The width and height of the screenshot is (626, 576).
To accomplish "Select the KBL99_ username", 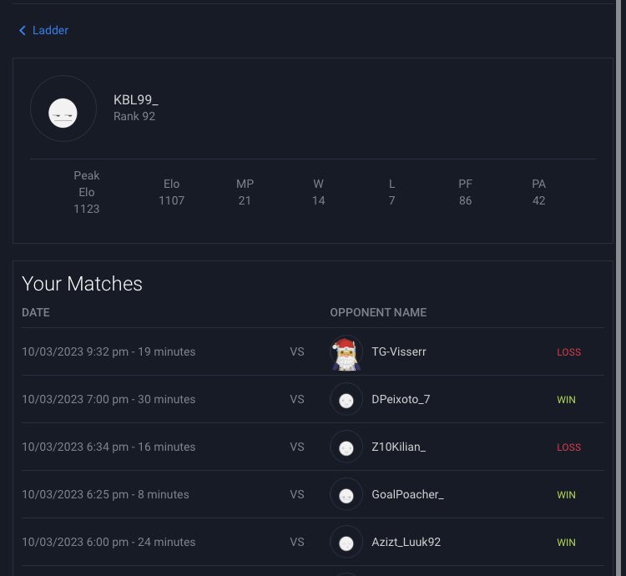I will (x=136, y=100).
